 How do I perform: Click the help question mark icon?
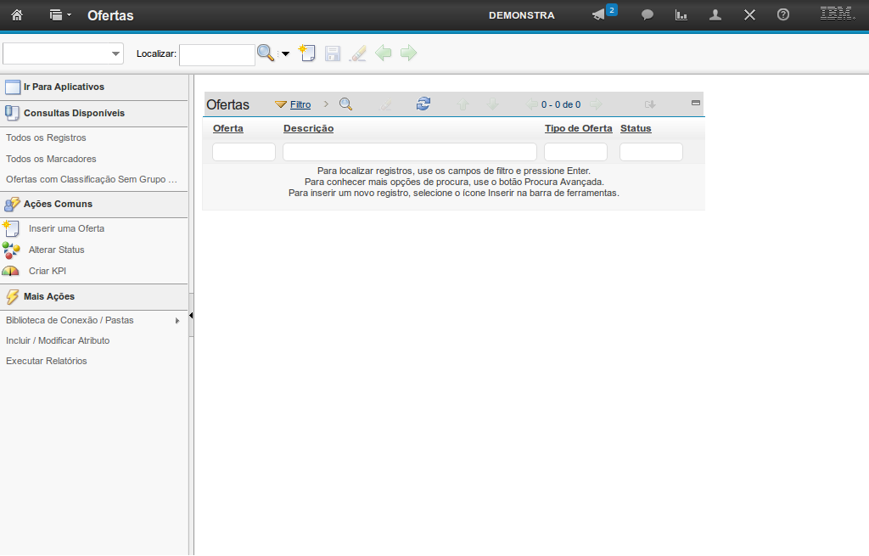coord(783,15)
